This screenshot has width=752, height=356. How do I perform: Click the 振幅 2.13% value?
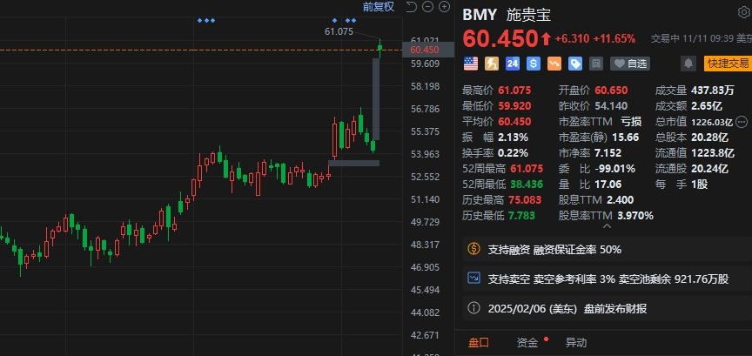click(x=514, y=138)
